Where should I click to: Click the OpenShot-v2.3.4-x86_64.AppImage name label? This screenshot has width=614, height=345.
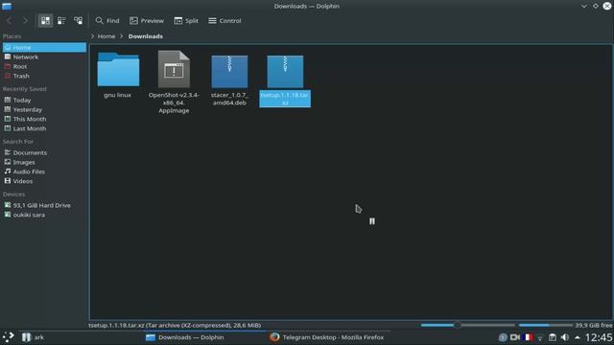click(x=174, y=103)
